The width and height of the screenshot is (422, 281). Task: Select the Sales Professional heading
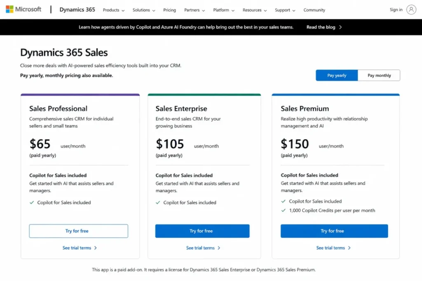tap(59, 109)
